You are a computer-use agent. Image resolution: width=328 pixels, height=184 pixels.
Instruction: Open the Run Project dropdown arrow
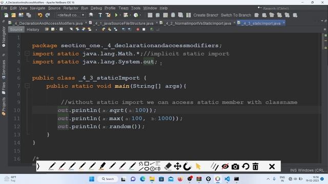coord(120,15)
